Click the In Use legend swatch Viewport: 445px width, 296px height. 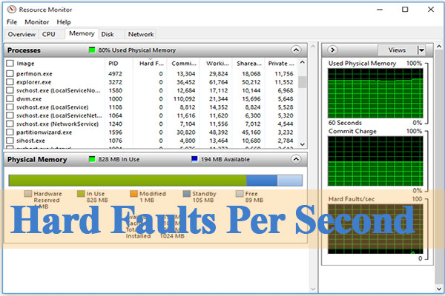coord(81,194)
